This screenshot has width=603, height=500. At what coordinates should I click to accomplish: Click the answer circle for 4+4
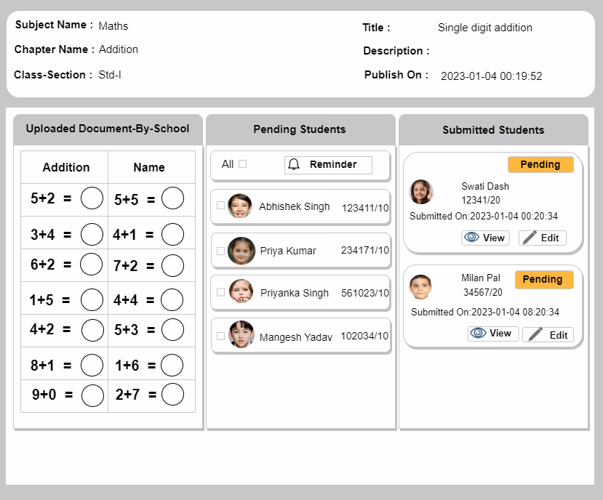click(x=172, y=299)
